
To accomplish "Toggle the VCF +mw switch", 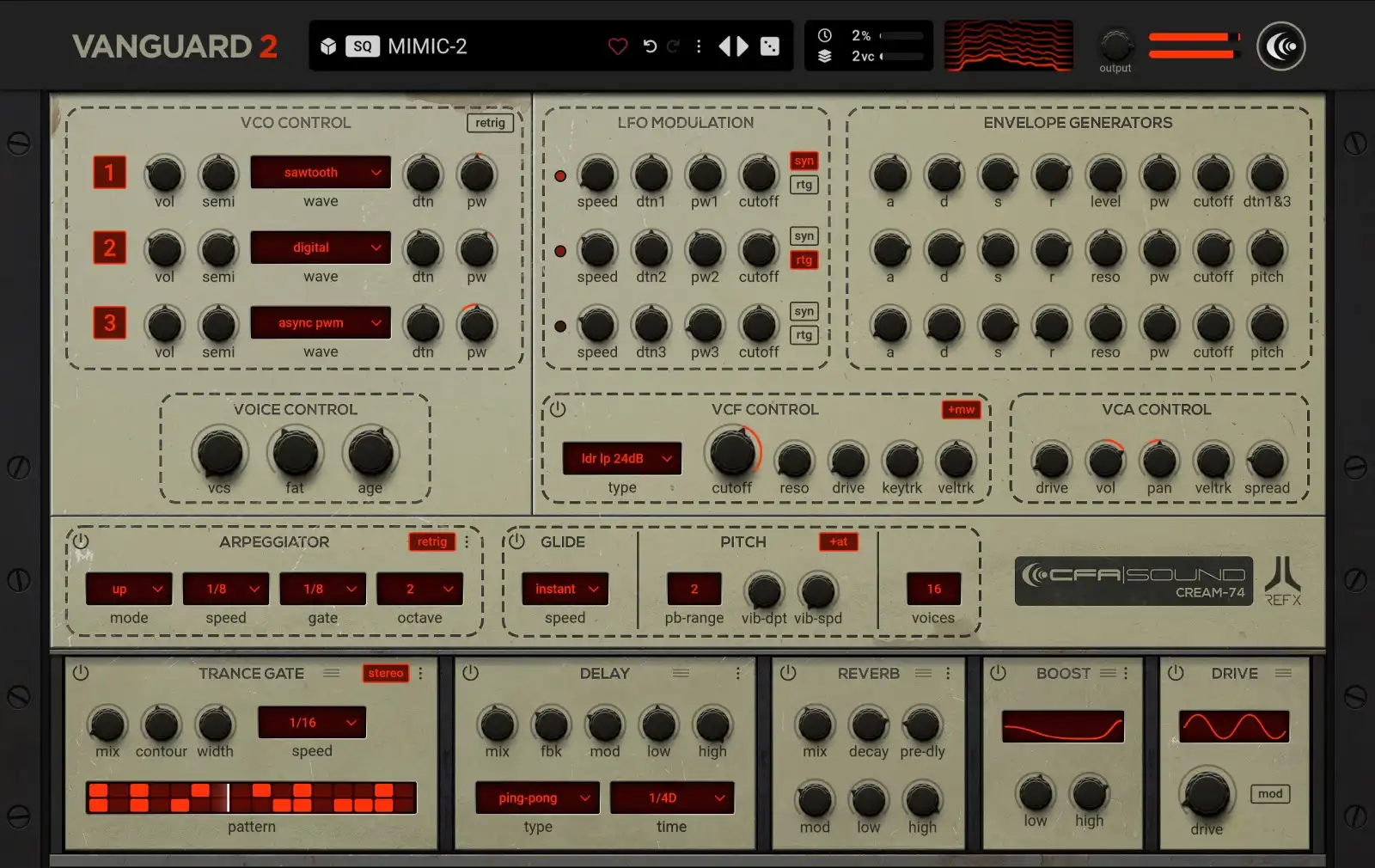I will pos(961,409).
